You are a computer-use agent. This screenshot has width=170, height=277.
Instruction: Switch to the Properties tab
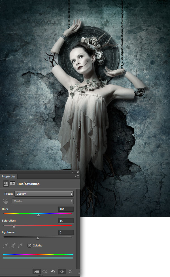coord(8,177)
